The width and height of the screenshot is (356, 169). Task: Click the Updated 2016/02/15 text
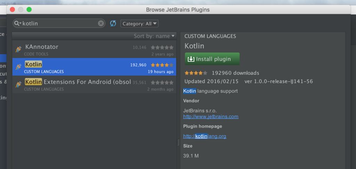pos(211,81)
